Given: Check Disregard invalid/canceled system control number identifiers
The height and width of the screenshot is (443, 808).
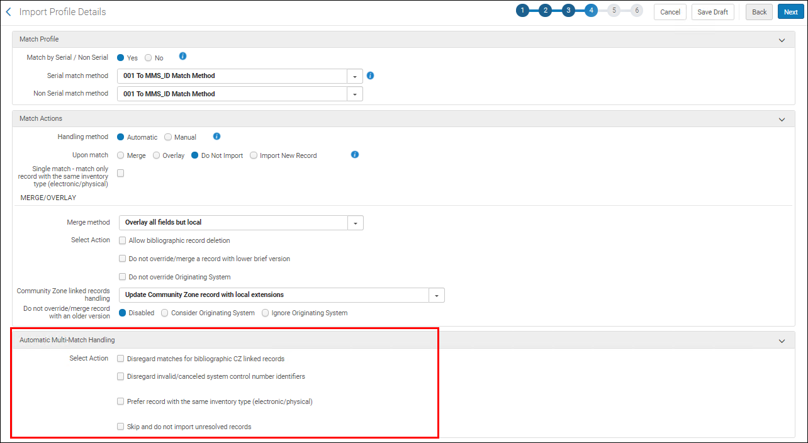Looking at the screenshot, I should click(121, 376).
